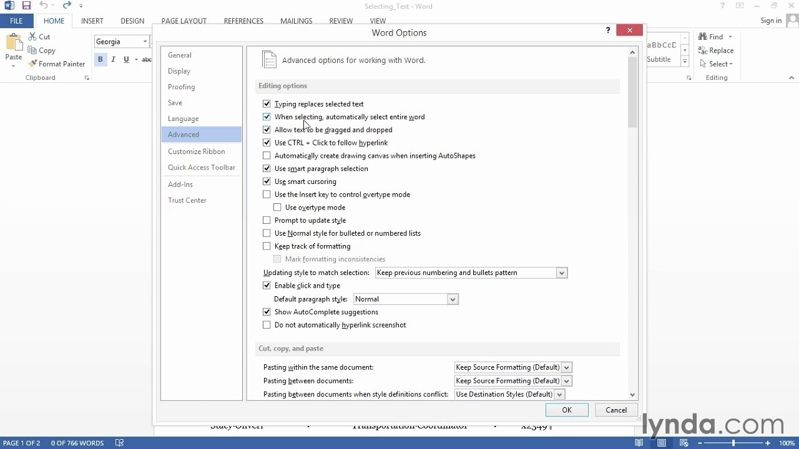Collapse the ribbon arrow
The image size is (799, 449).
point(792,78)
